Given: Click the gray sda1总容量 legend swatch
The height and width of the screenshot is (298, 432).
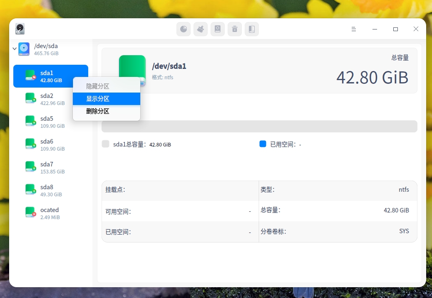Looking at the screenshot, I should (x=106, y=144).
